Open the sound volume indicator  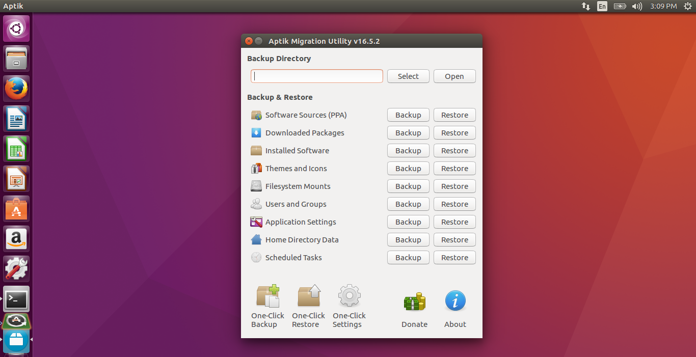[x=637, y=6]
